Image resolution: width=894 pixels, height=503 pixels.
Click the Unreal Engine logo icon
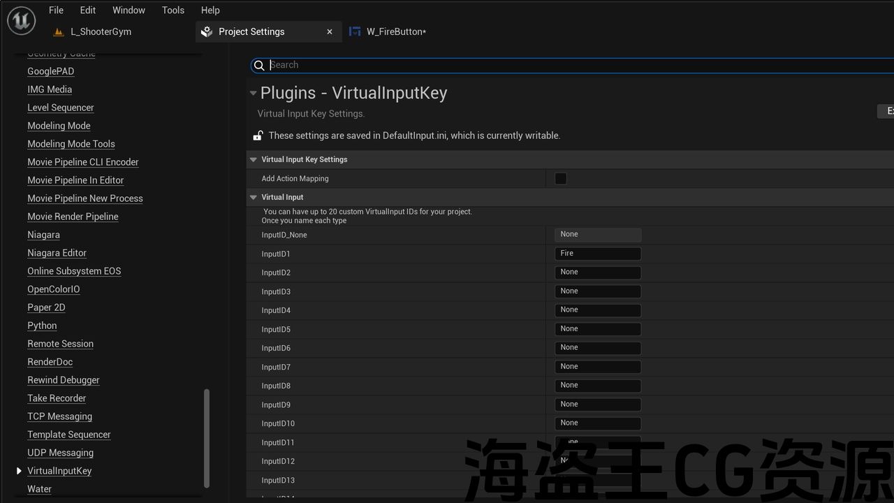(x=21, y=20)
